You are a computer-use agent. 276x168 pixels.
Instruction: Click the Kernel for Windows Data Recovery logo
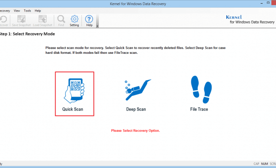coord(250,19)
